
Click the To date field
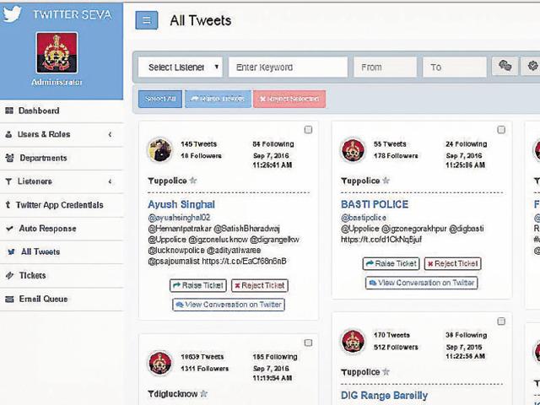[455, 67]
